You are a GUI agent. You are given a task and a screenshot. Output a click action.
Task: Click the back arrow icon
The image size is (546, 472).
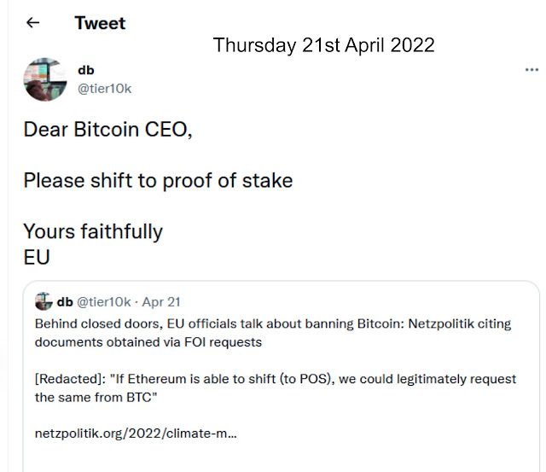point(33,23)
